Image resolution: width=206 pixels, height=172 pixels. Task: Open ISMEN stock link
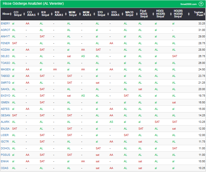5,102
